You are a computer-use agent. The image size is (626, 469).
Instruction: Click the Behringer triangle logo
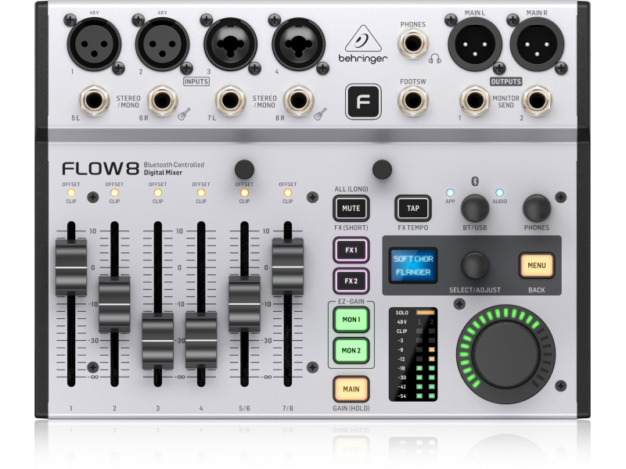coord(363,40)
